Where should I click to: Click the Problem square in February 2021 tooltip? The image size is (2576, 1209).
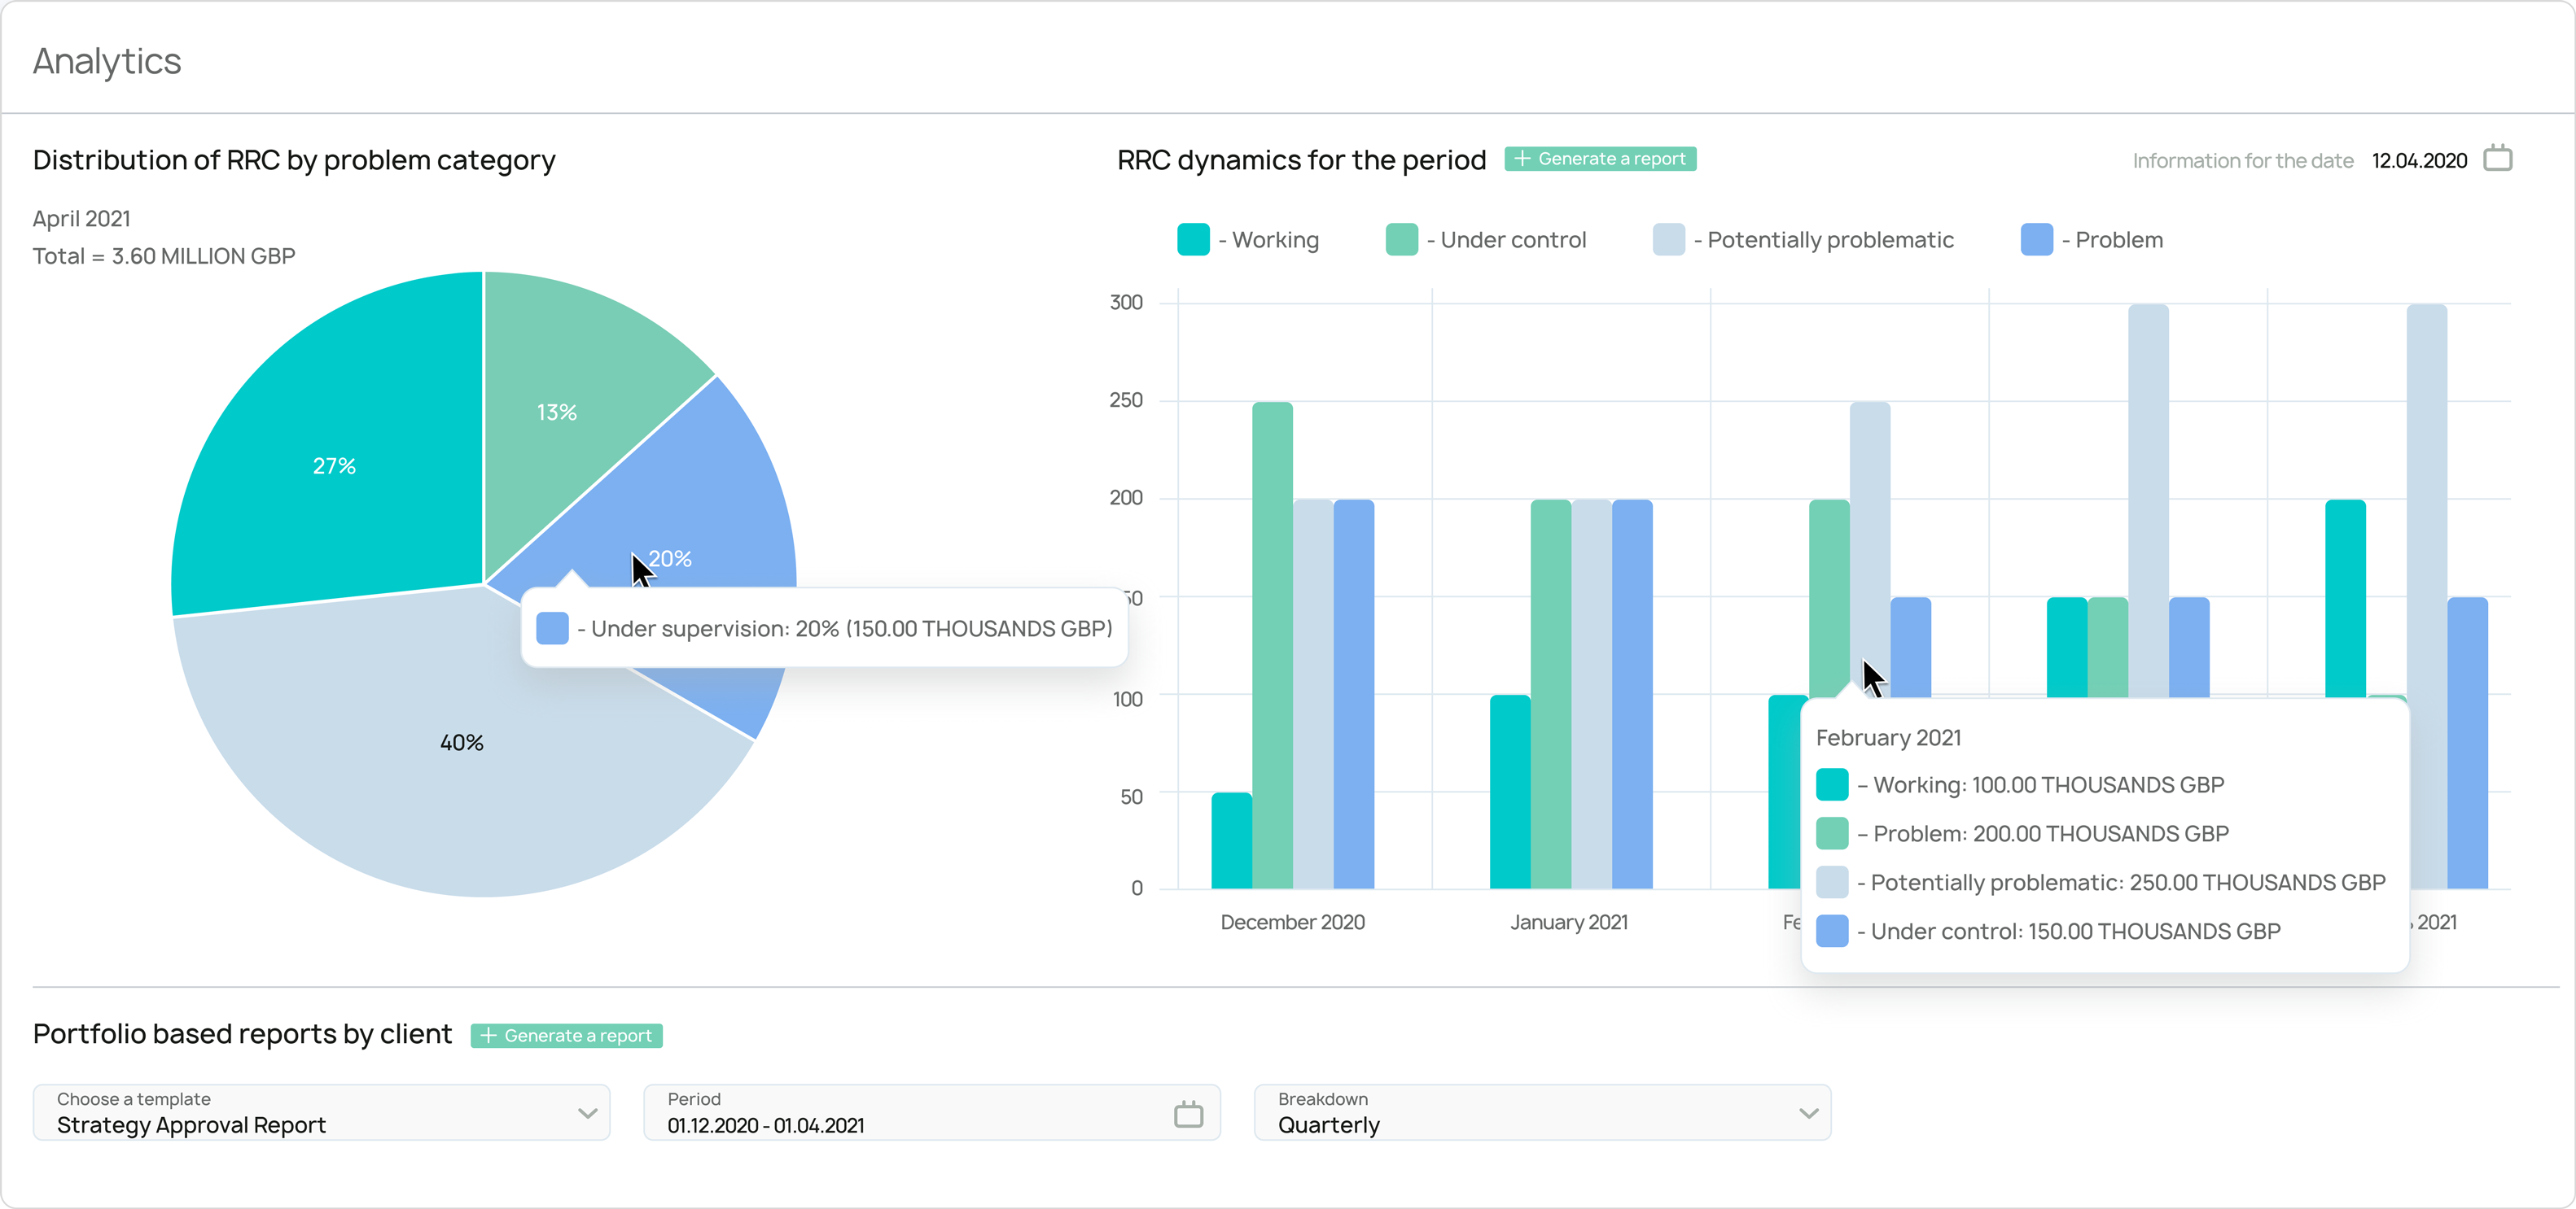[1832, 832]
